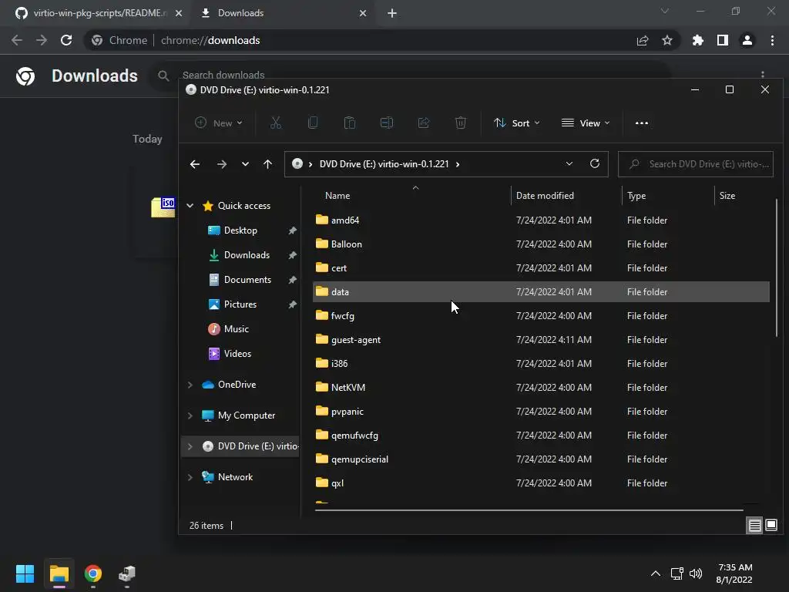Open the volume speaker icon in system tray

coord(696,573)
